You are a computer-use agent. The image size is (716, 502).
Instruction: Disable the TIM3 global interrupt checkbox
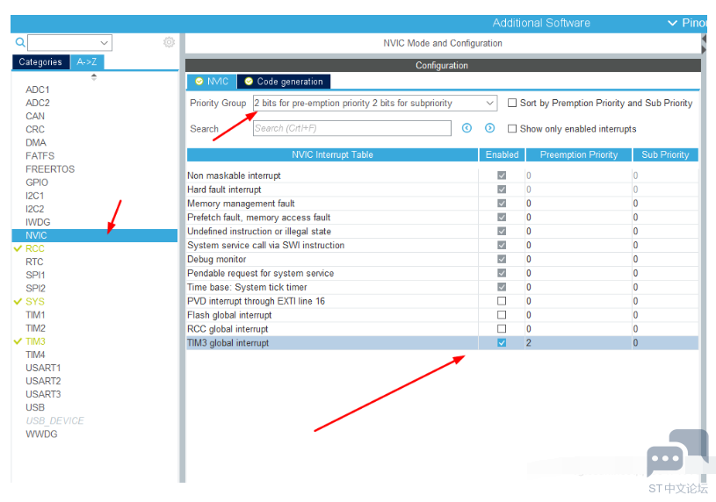502,343
